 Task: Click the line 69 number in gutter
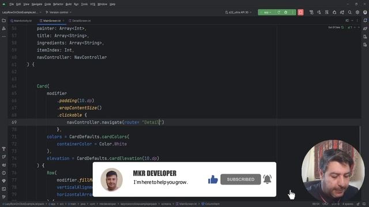pyautogui.click(x=14, y=122)
